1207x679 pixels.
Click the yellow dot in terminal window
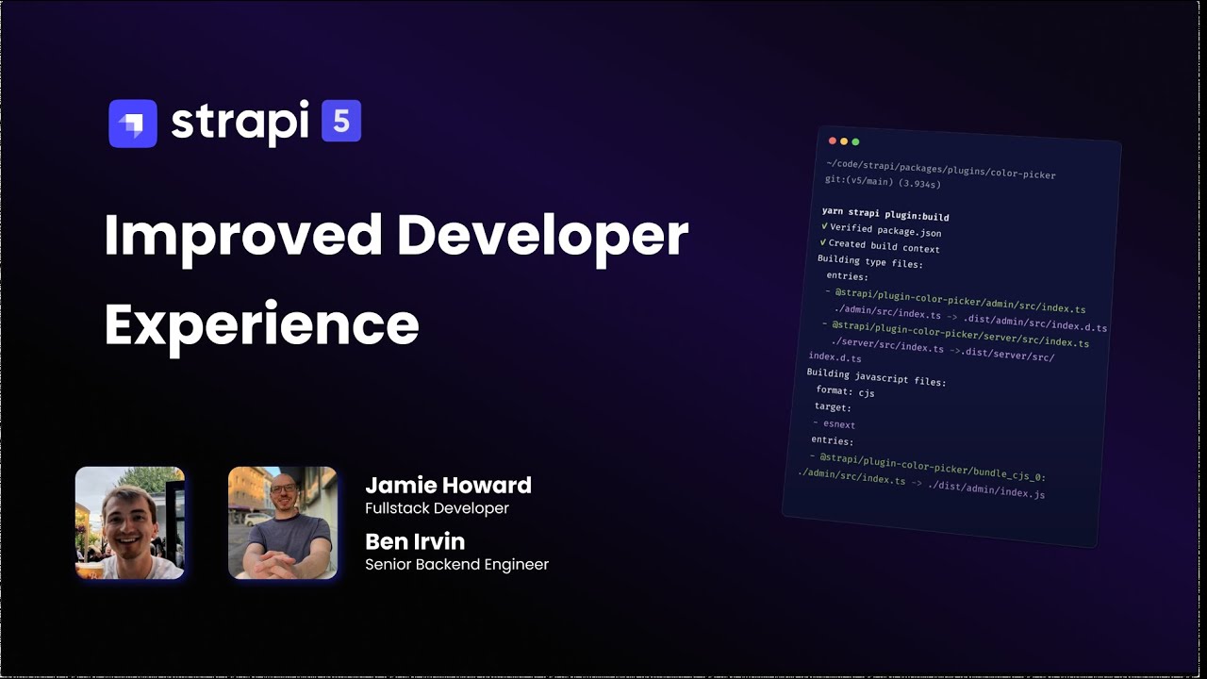(844, 141)
